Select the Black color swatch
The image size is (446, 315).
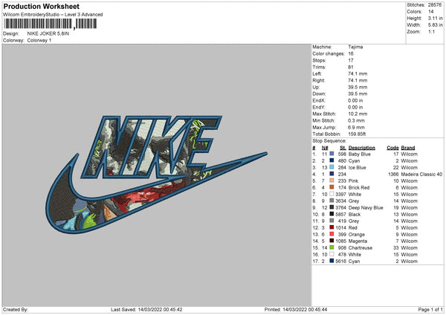click(332, 214)
